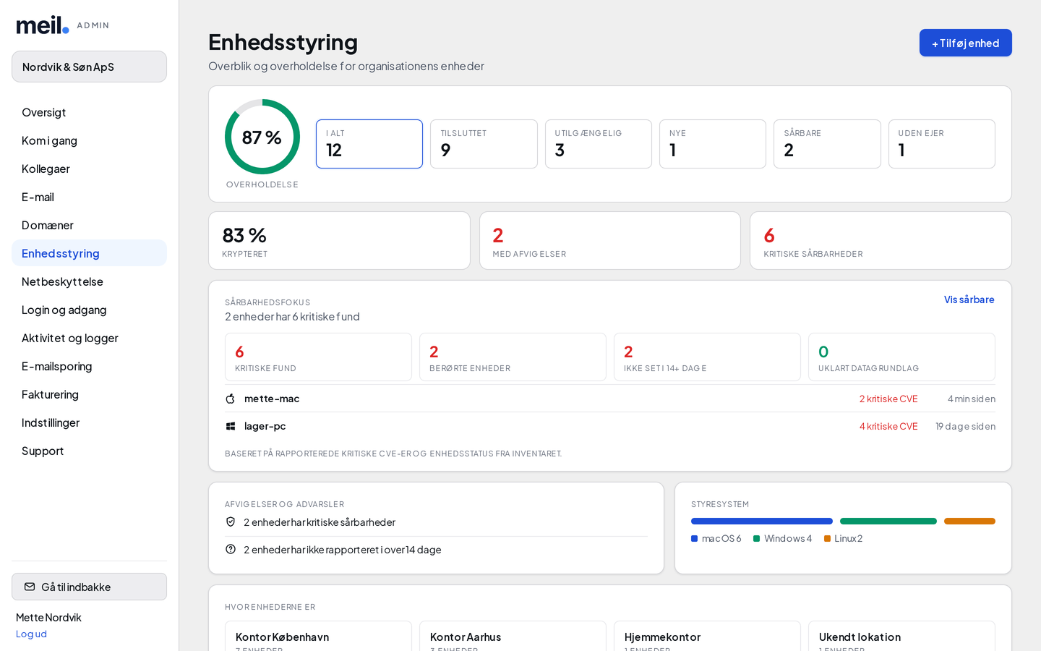
Task: Click the Log ud link
Action: 31,634
